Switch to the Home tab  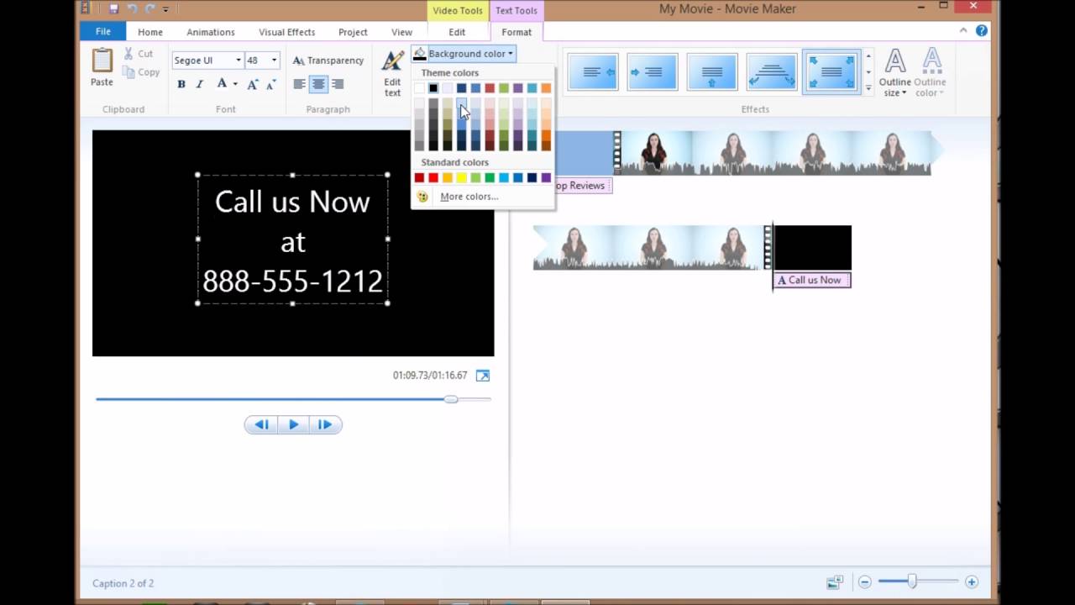click(150, 32)
